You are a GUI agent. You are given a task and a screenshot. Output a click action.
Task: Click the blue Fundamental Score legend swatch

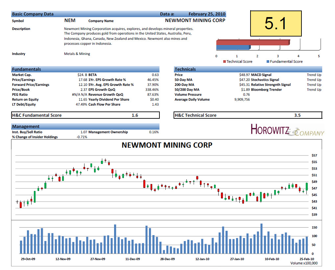pyautogui.click(x=268, y=61)
